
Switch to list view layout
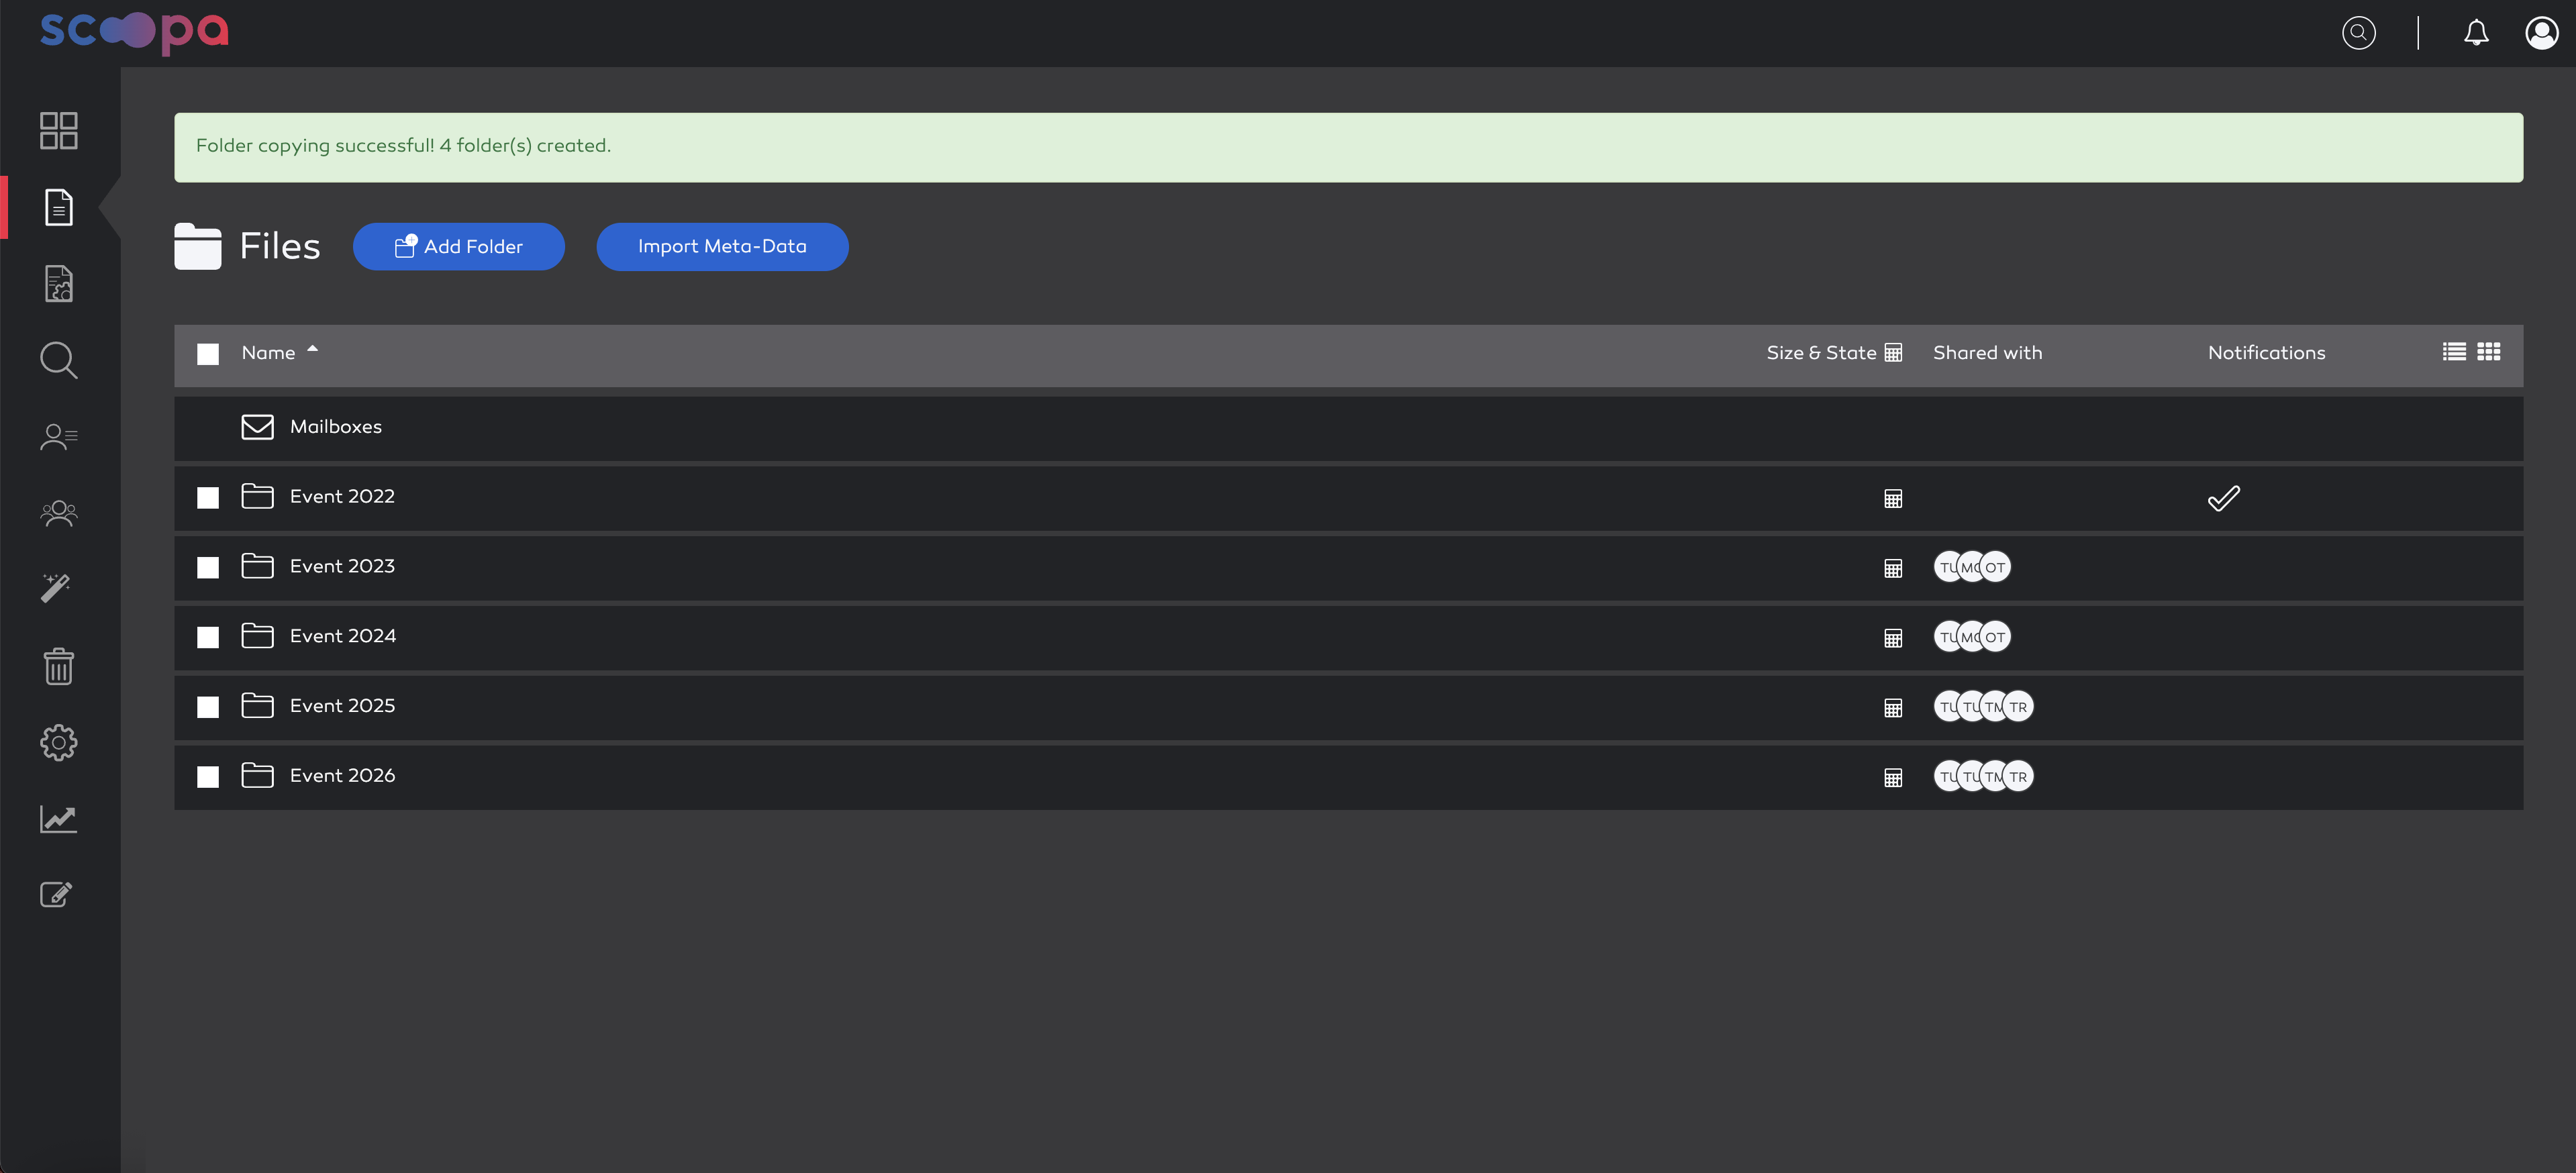(2454, 352)
